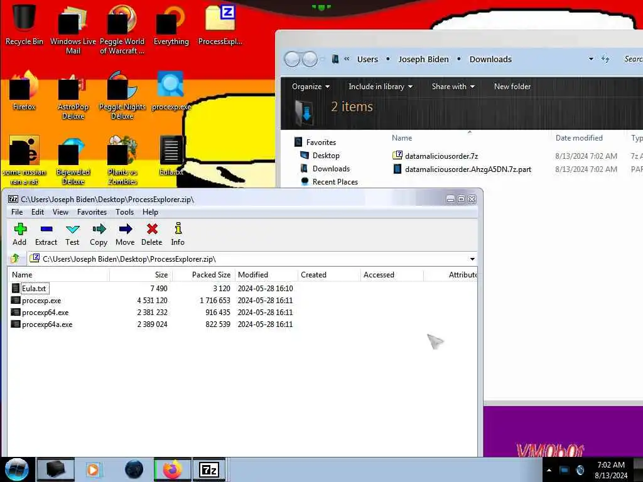
Task: Select procexp.exe desktop icon
Action: pyautogui.click(x=171, y=91)
